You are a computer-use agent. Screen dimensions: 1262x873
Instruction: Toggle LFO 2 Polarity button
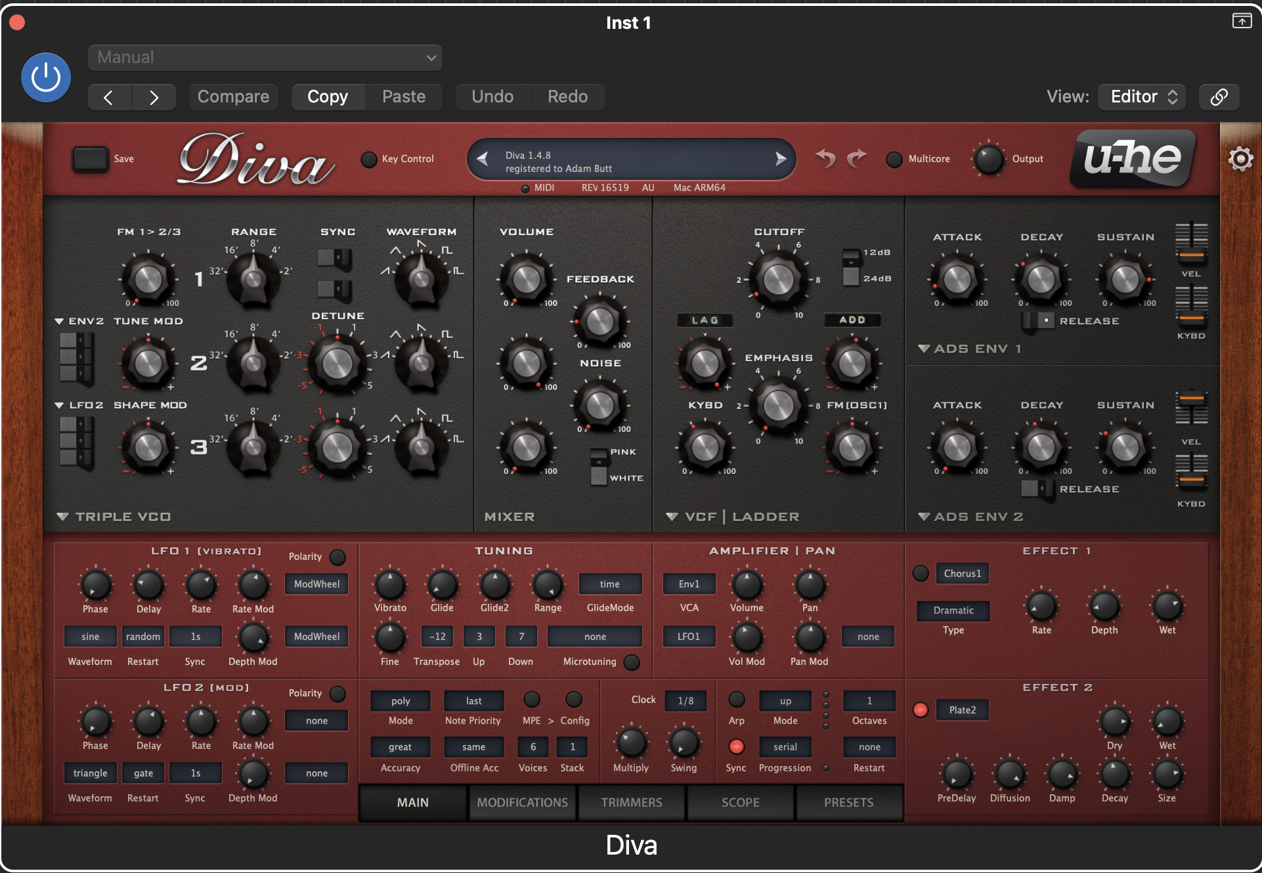click(337, 694)
